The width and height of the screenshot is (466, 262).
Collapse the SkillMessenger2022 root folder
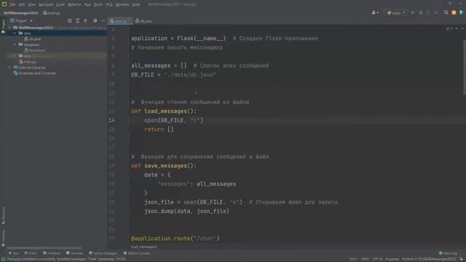(9, 28)
